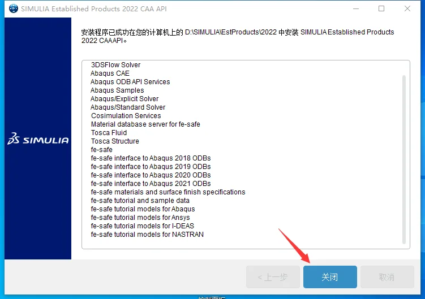Close the installer with the title bar X
Viewport: 425px width, 299px height.
pyautogui.click(x=407, y=8)
